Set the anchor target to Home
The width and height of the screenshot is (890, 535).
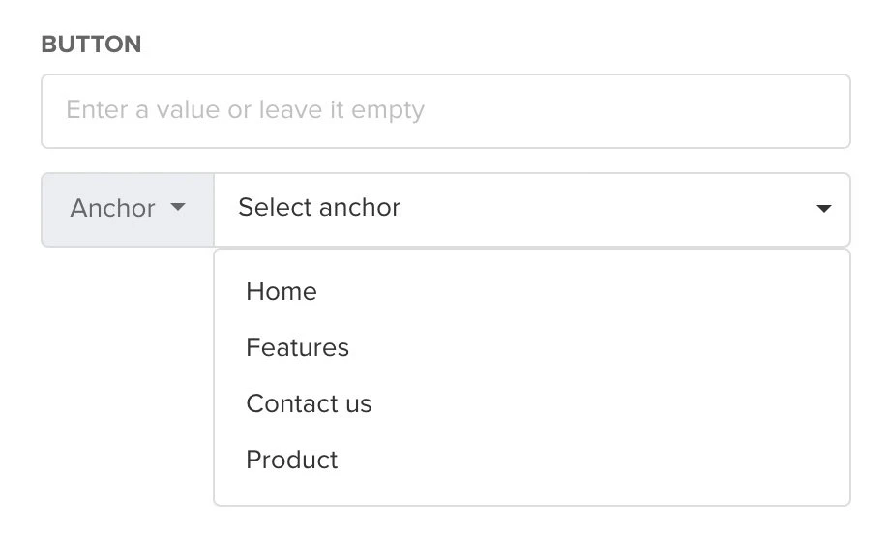click(x=282, y=292)
